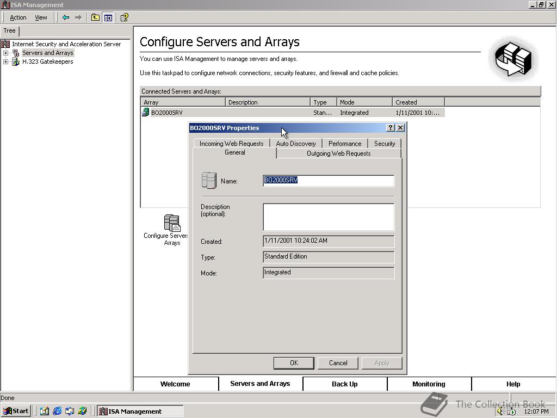The height and width of the screenshot is (418, 557).
Task: Toggle the Show/Hide console tree icon
Action: click(x=108, y=17)
